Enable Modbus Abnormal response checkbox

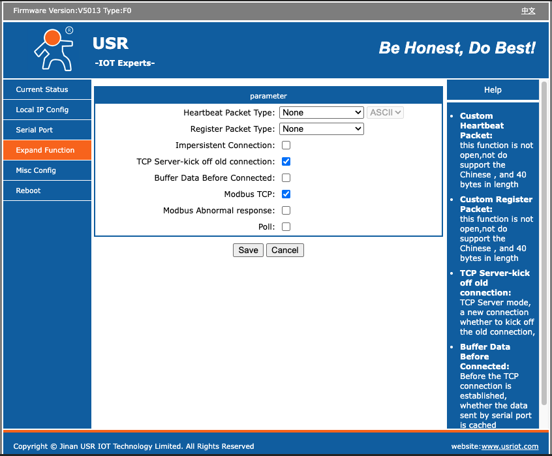tap(286, 211)
